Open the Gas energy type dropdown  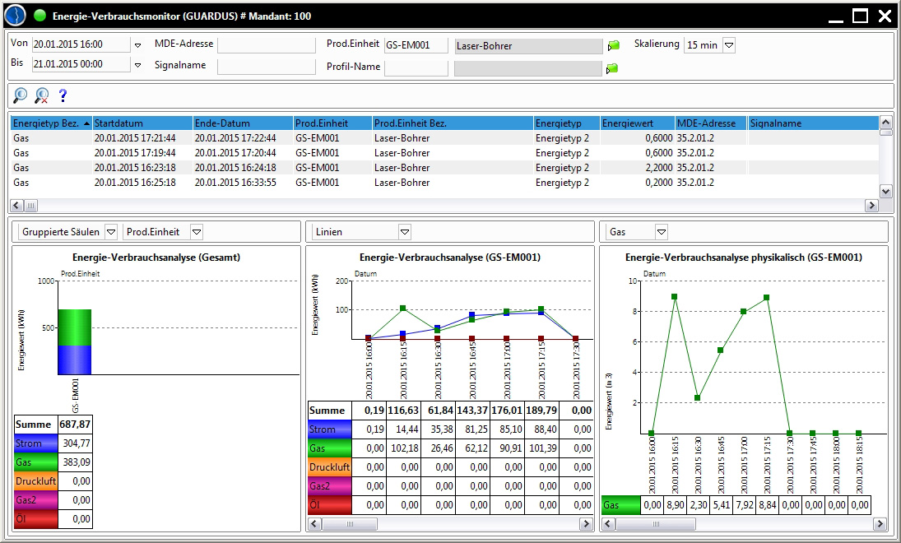[x=661, y=232]
